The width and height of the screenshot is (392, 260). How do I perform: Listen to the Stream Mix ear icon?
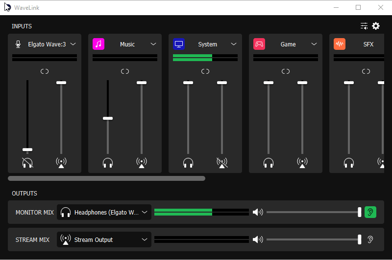click(370, 239)
